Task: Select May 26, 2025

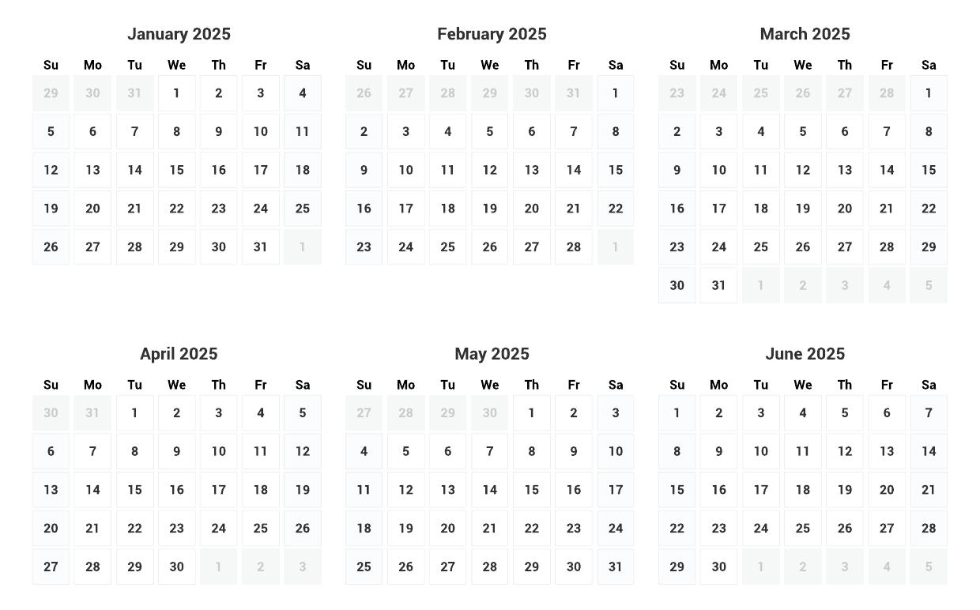Action: (x=405, y=567)
